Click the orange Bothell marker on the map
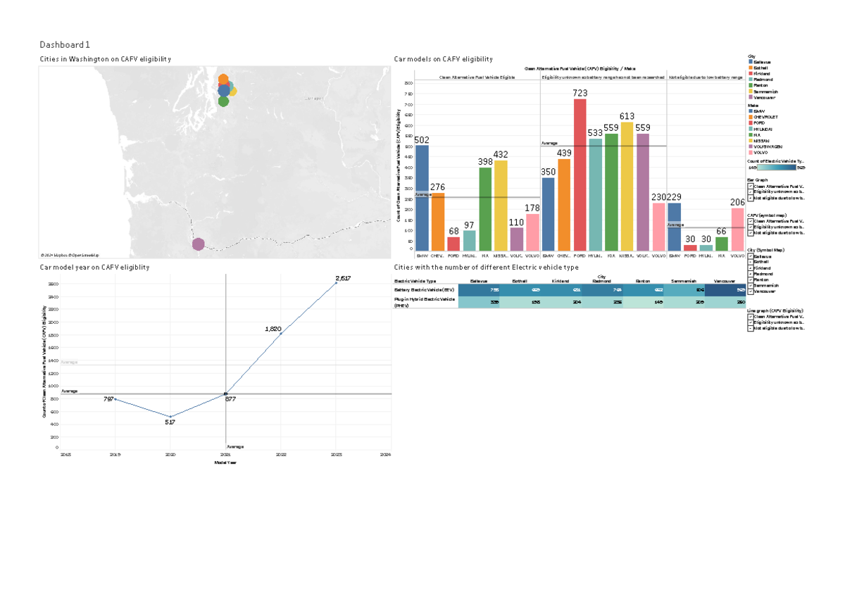Screen dimensions: 845x597 pyautogui.click(x=223, y=80)
